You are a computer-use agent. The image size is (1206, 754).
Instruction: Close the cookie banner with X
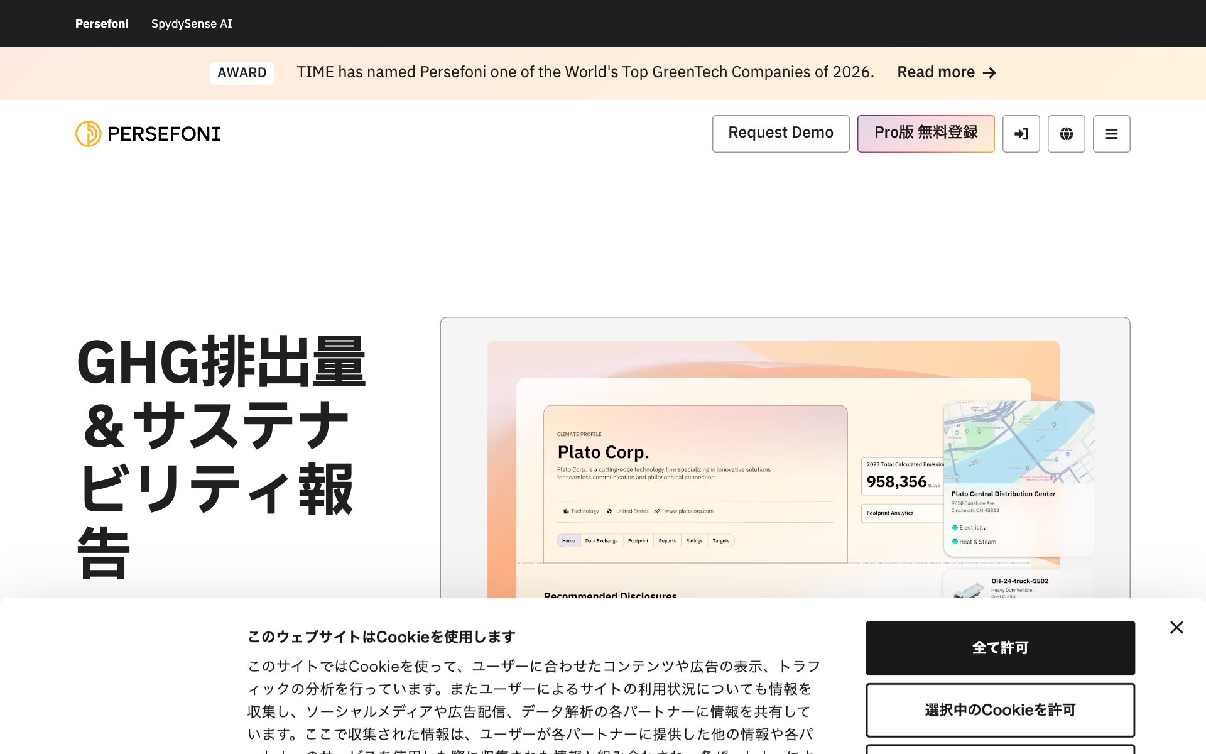(x=1176, y=627)
